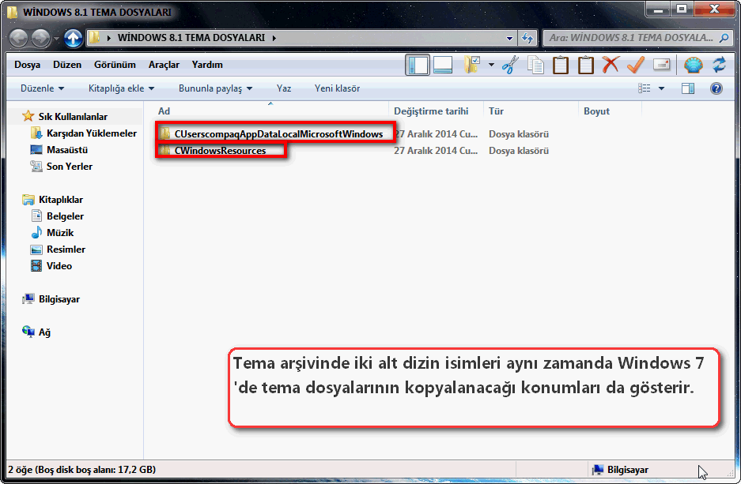
Task: Open the Düzenle dropdown
Action: click(x=42, y=88)
